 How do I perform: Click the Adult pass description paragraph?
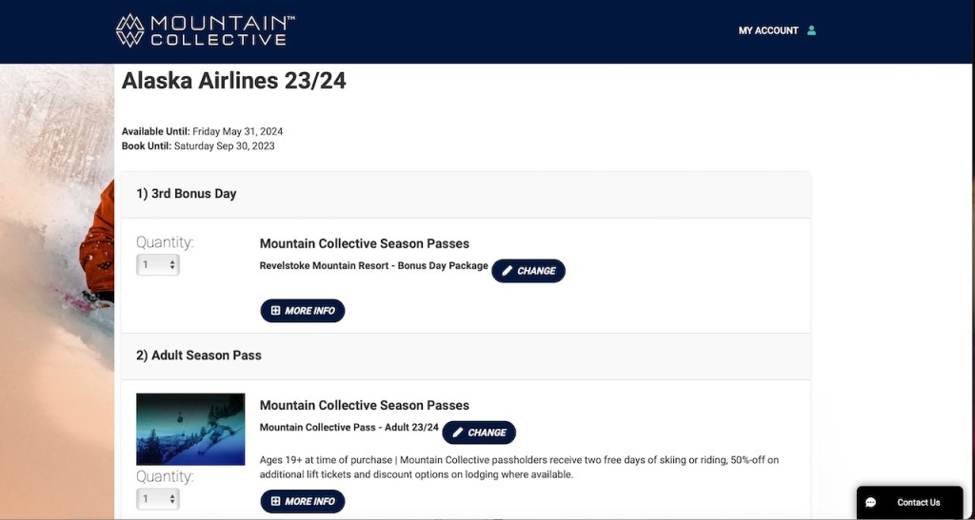[519, 467]
